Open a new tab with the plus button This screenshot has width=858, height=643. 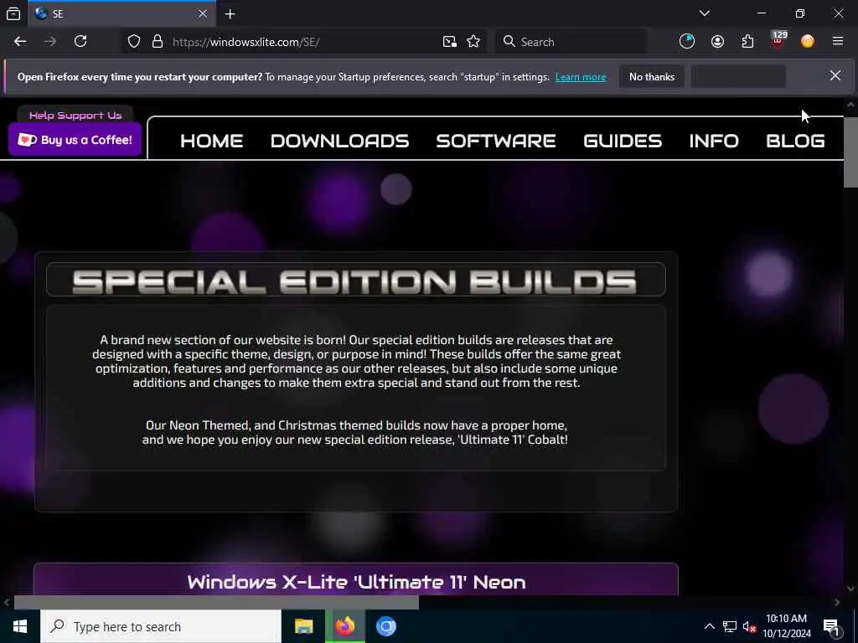230,14
